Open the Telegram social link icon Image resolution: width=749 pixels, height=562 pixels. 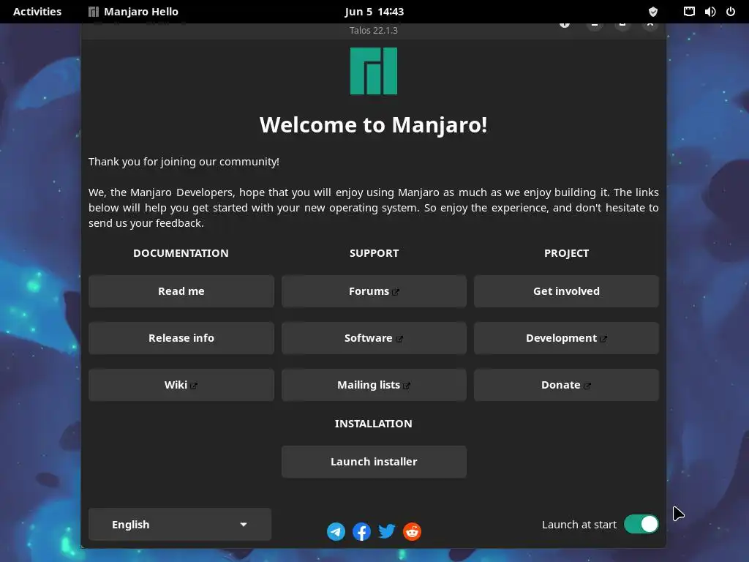pos(336,531)
